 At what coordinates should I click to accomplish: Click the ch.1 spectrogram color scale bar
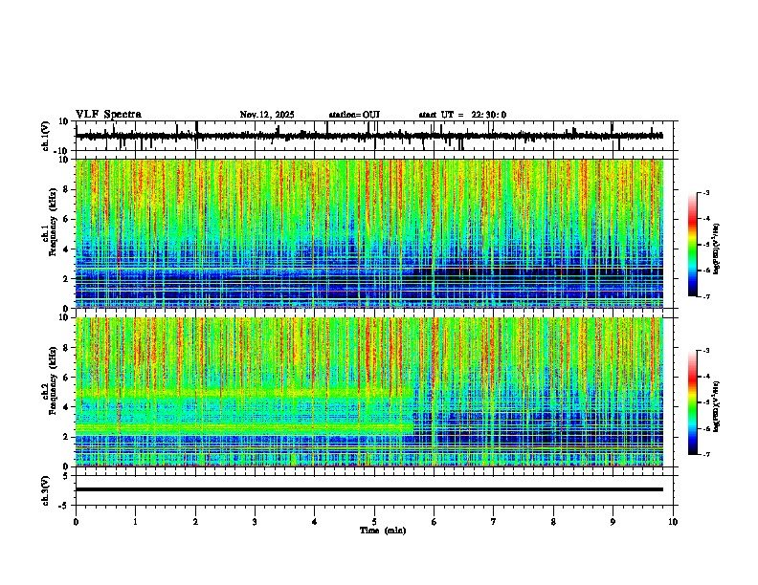click(x=693, y=245)
